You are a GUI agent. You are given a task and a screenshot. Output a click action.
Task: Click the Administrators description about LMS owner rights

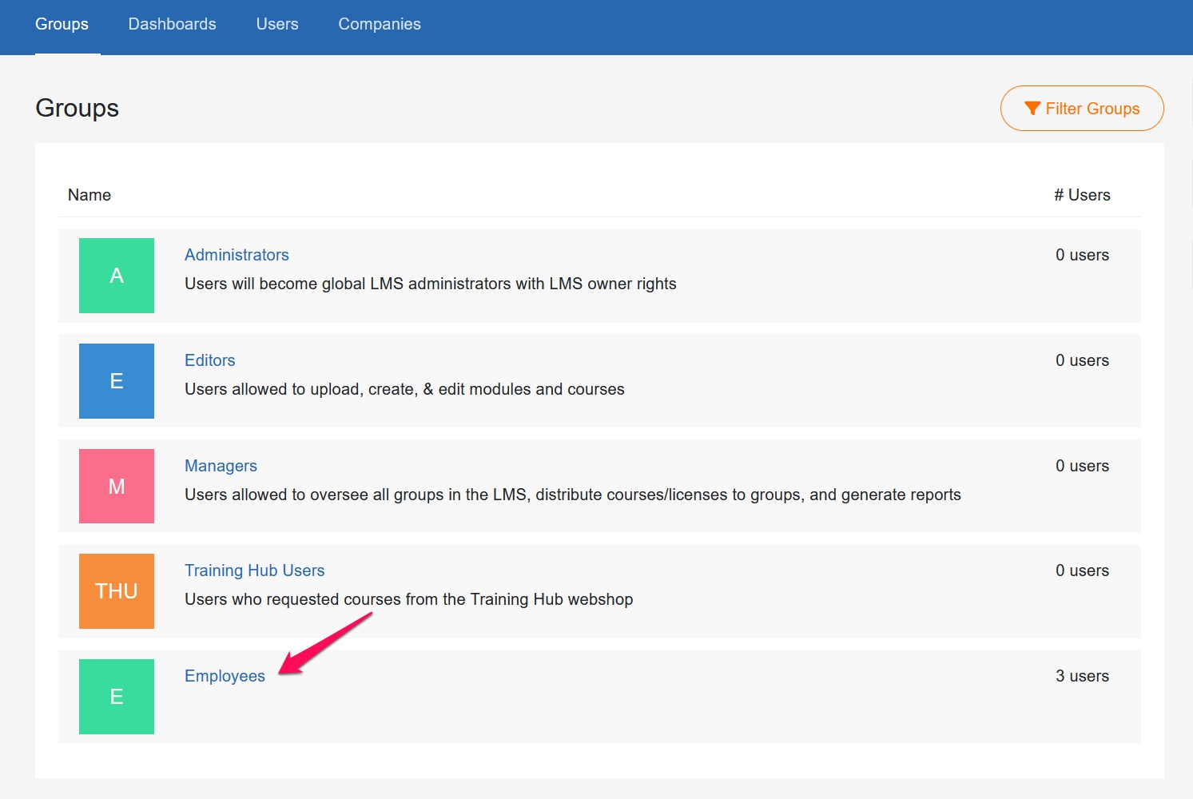pos(431,284)
